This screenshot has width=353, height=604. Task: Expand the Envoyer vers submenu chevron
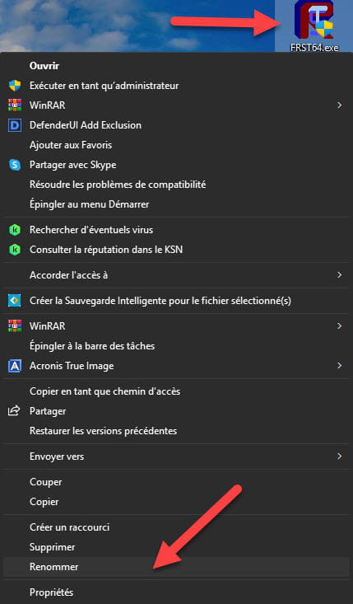[339, 457]
